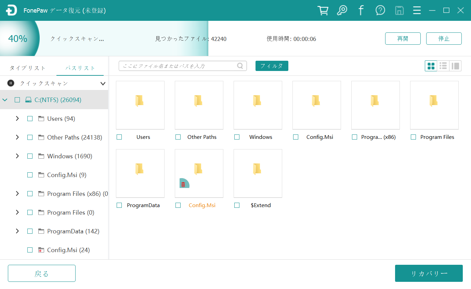Check the Config.Msi (24) tree checkbox
471x289 pixels.
tap(30, 250)
